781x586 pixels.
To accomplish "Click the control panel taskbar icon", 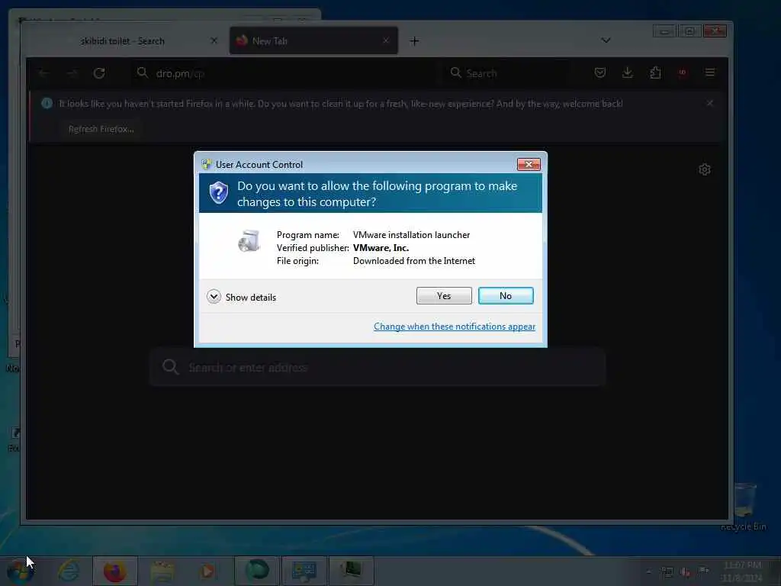I will coord(304,571).
